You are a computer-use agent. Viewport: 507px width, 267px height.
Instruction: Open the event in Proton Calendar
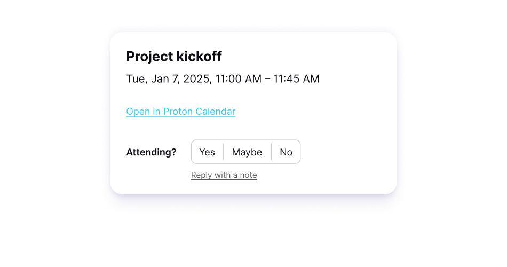pos(180,112)
